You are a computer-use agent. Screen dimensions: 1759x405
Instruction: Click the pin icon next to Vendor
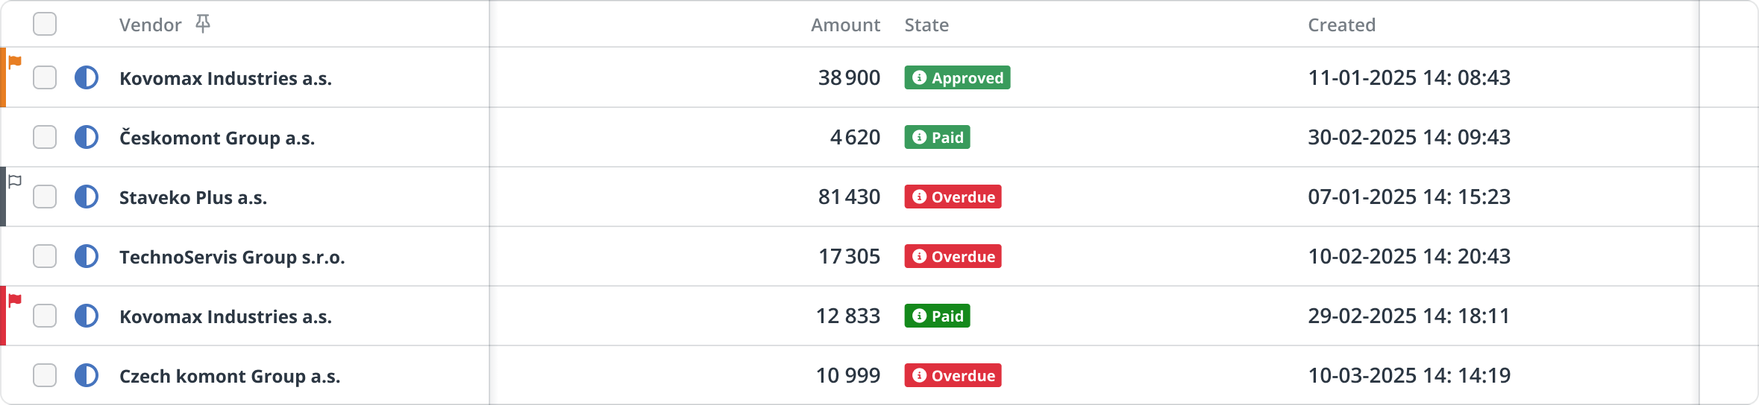click(202, 25)
